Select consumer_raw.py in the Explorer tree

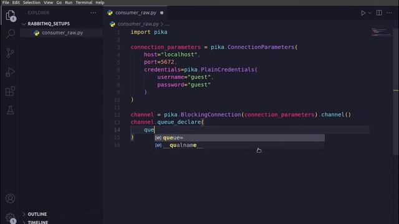[x=61, y=33]
